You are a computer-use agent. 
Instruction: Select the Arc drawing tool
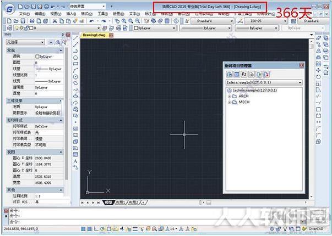75,70
